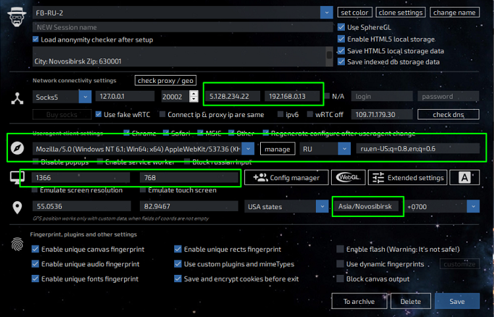
Task: Open the USA states dropdown
Action: [323, 207]
